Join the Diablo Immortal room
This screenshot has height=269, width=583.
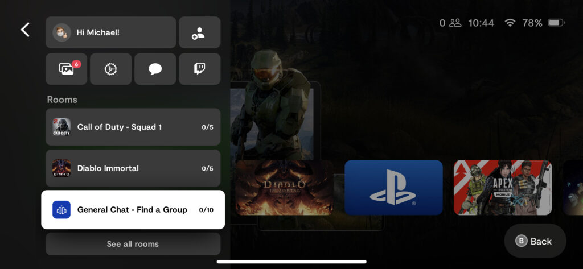tap(133, 168)
